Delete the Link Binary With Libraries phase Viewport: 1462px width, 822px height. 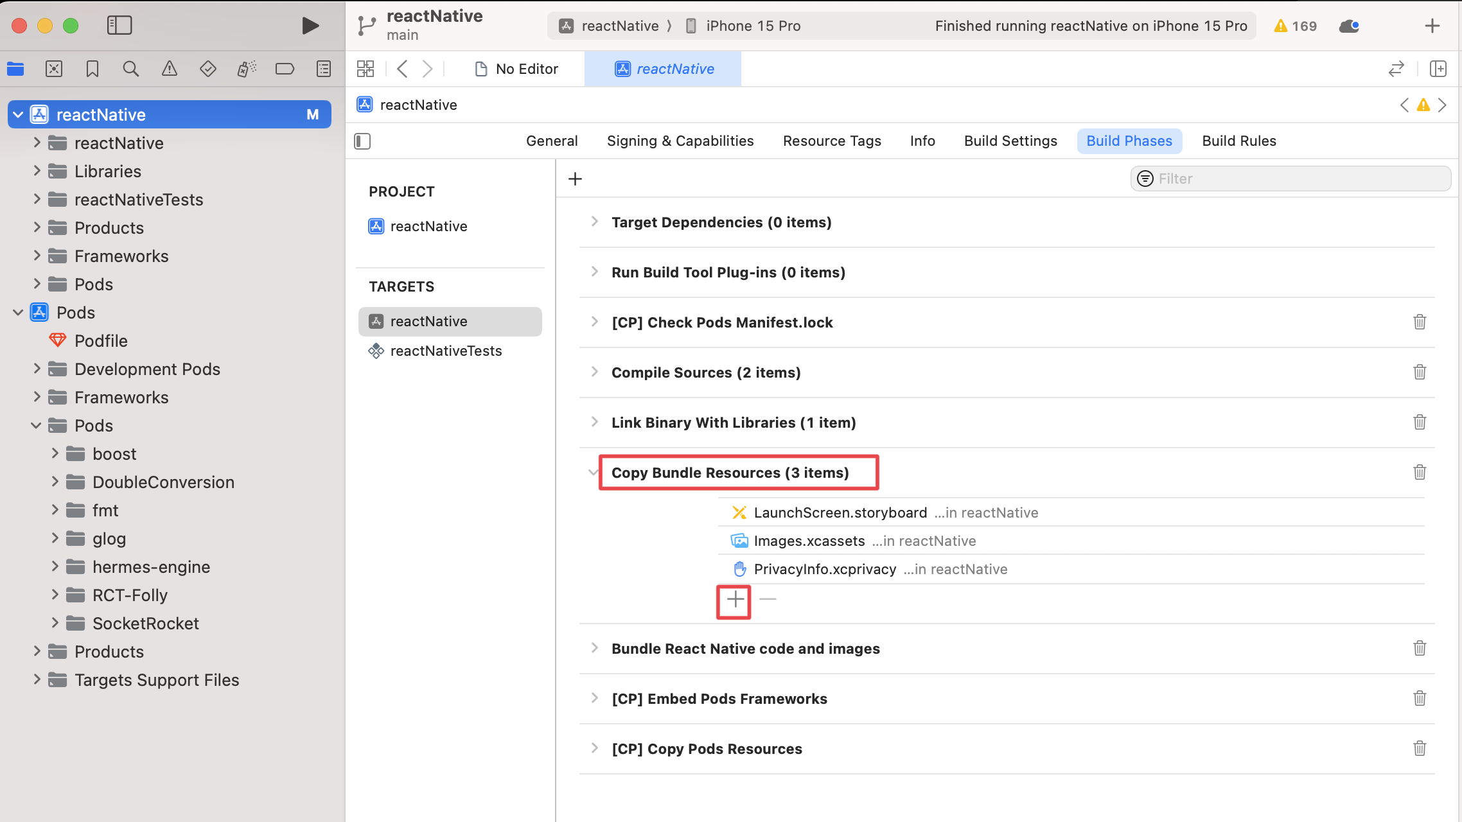(x=1420, y=422)
